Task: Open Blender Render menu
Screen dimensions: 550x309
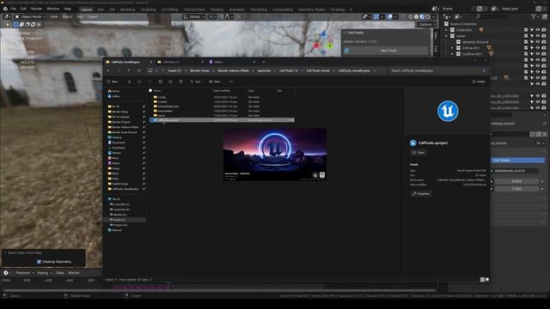Action: pos(36,9)
